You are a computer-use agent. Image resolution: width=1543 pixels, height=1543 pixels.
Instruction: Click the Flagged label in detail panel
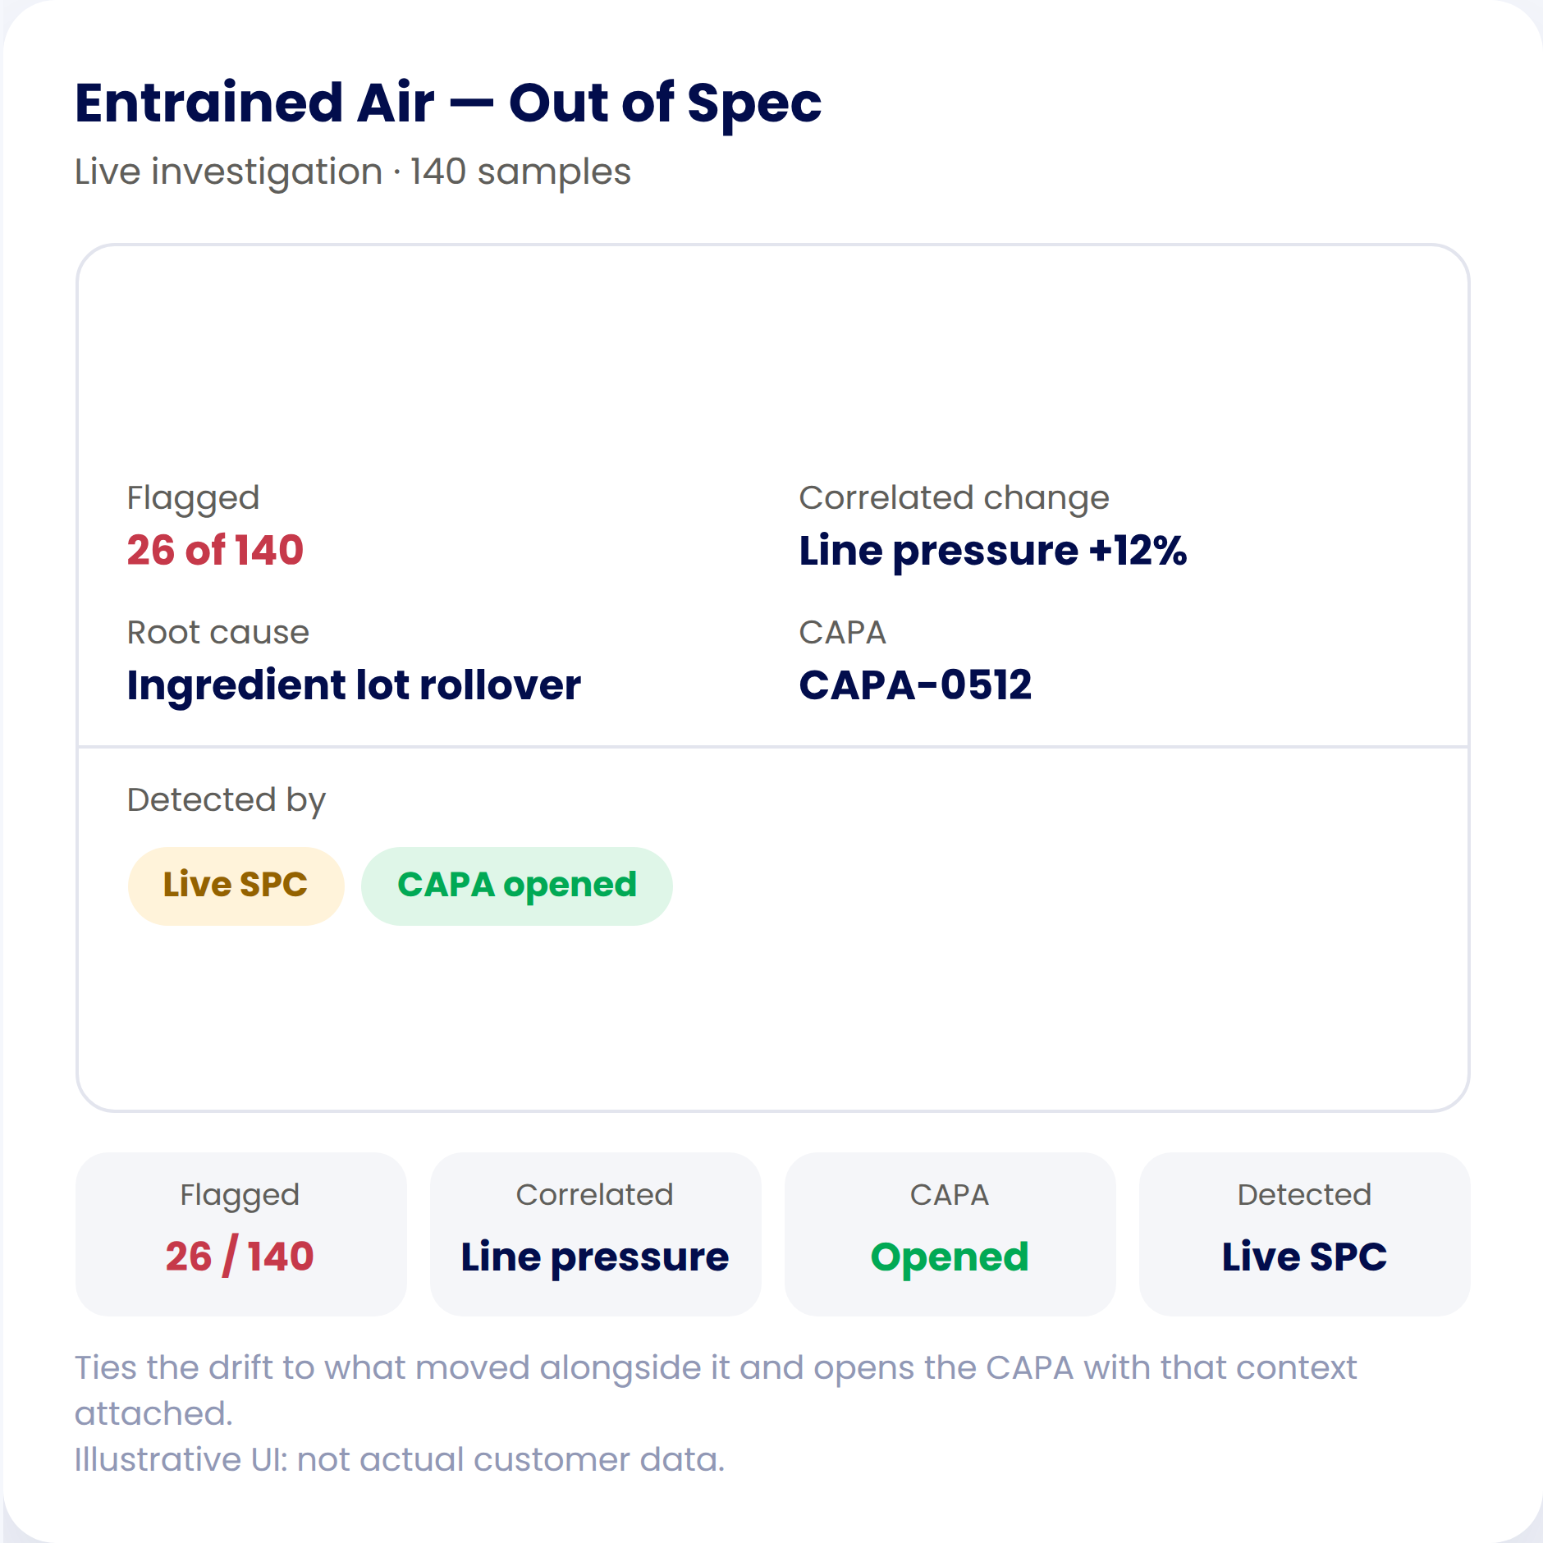pyautogui.click(x=194, y=498)
